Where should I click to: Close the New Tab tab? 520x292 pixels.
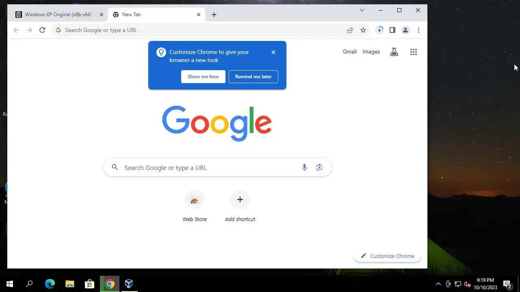[199, 15]
